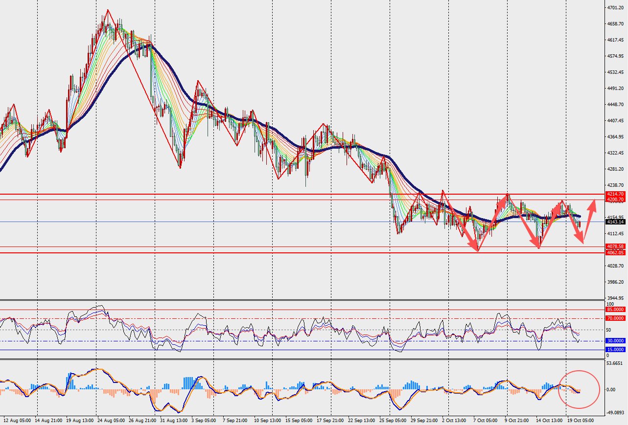
Task: Click the 14 Oct 13:00 time label
Action: point(550,421)
